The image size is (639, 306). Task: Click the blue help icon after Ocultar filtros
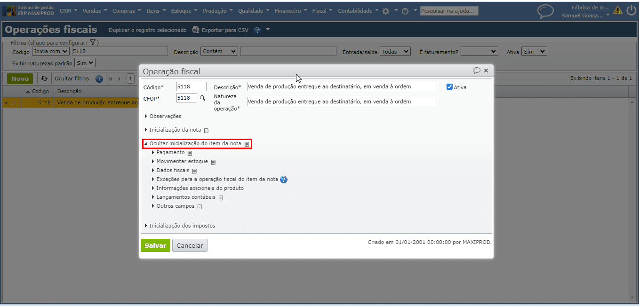pos(99,79)
